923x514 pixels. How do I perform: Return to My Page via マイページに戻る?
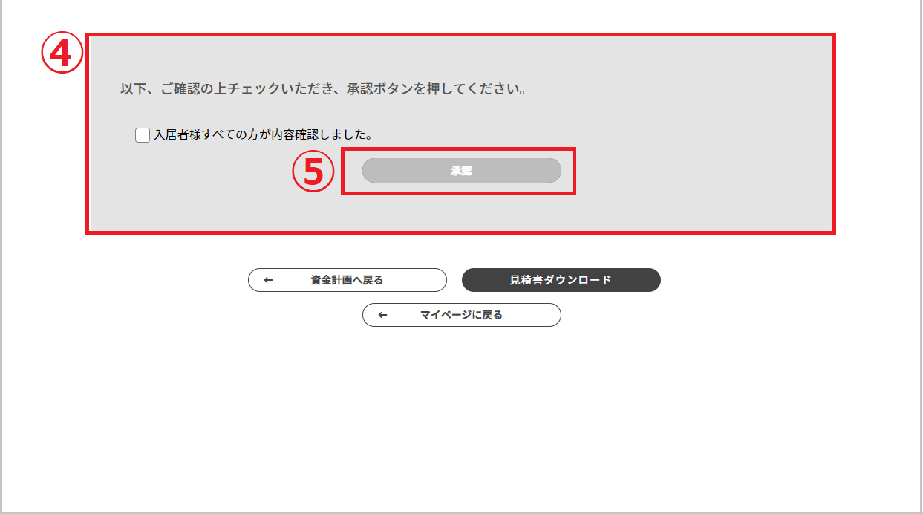[461, 315]
